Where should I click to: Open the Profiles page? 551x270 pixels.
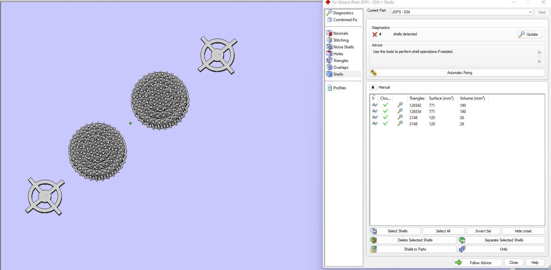[339, 88]
